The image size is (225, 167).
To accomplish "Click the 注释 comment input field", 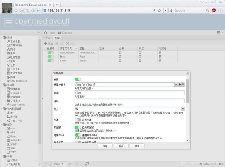I will tap(130, 101).
